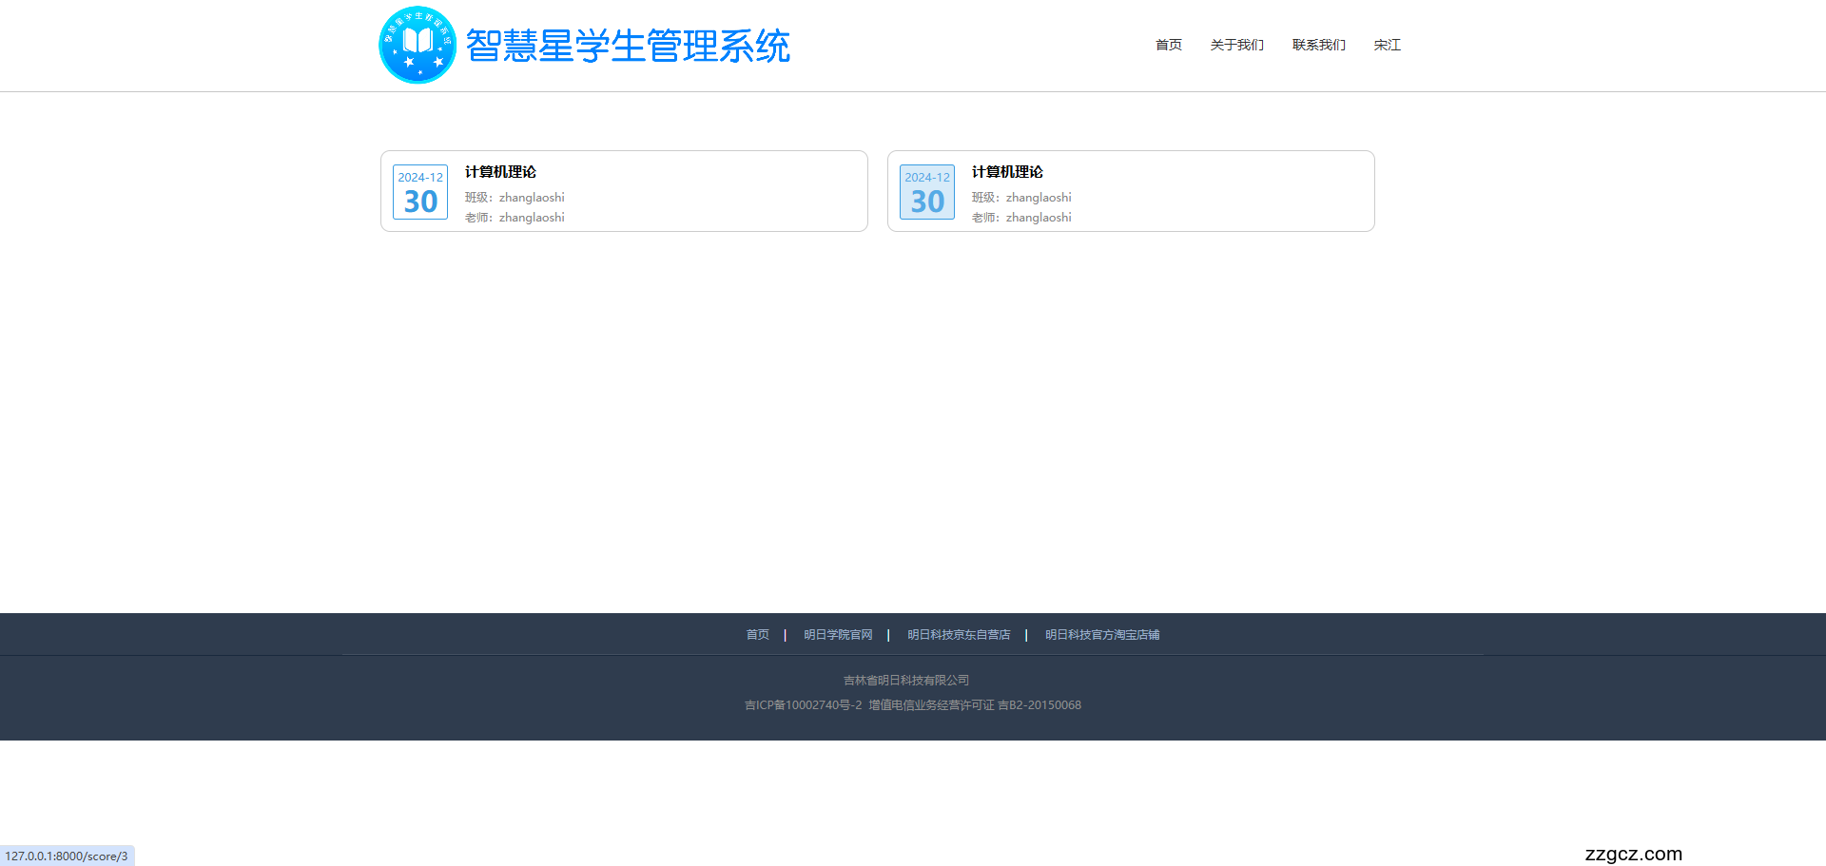This screenshot has width=1826, height=866.
Task: Open 明日学院官网 footer link
Action: pyautogui.click(x=837, y=634)
